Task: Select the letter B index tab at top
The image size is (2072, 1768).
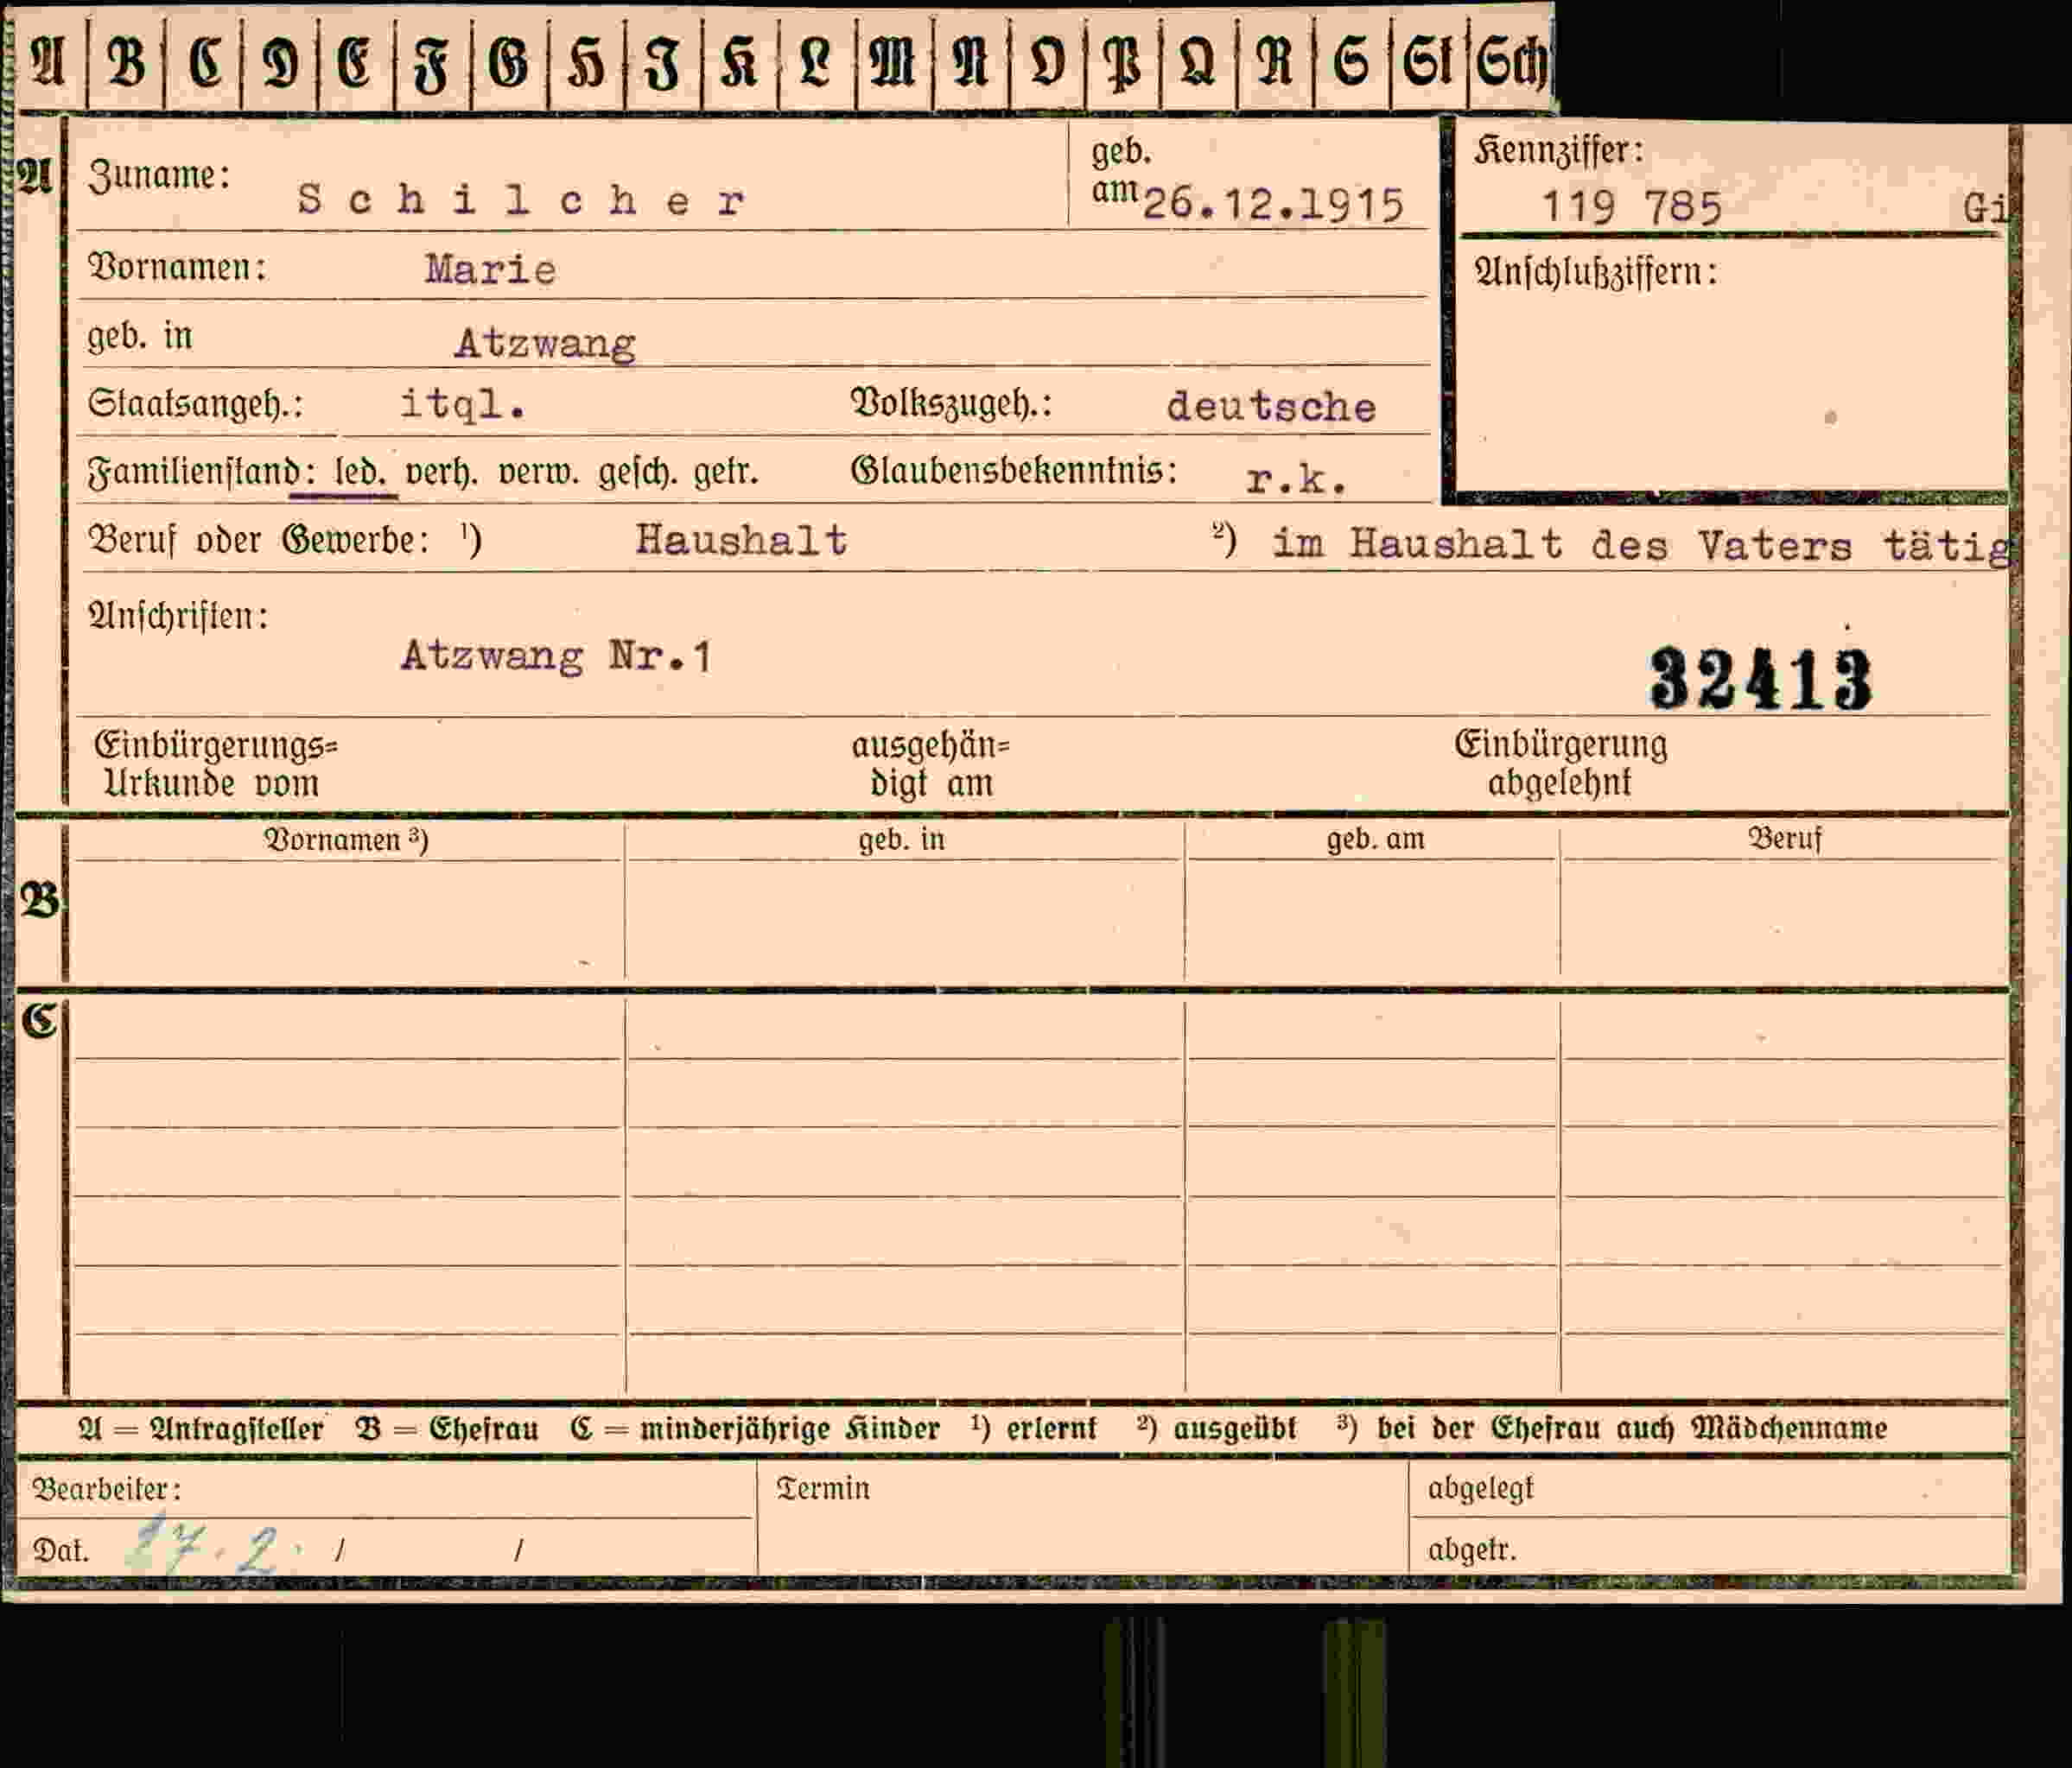Action: pos(126,62)
